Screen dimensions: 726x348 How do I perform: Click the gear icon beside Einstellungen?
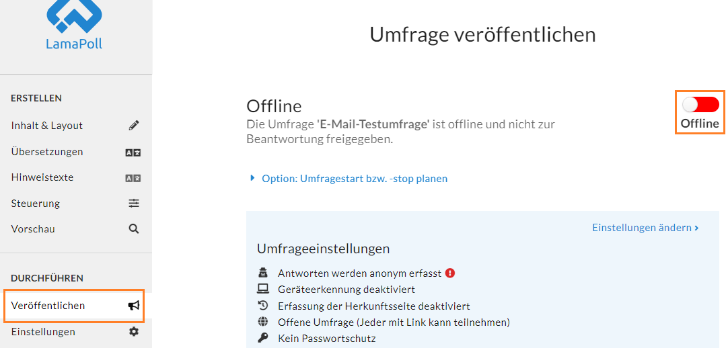[x=134, y=331]
